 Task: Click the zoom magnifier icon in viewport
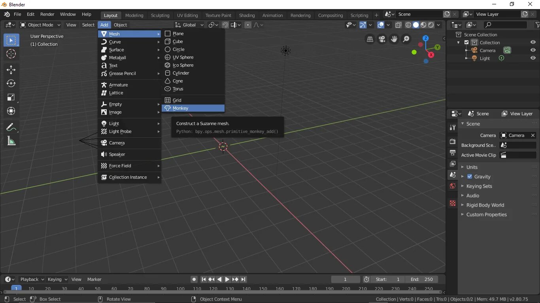click(x=406, y=39)
